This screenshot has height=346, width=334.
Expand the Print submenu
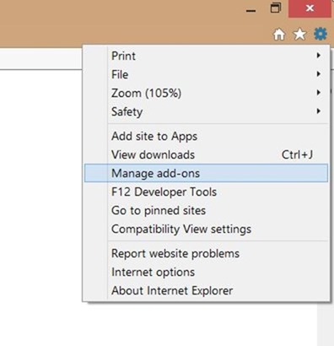click(x=206, y=56)
